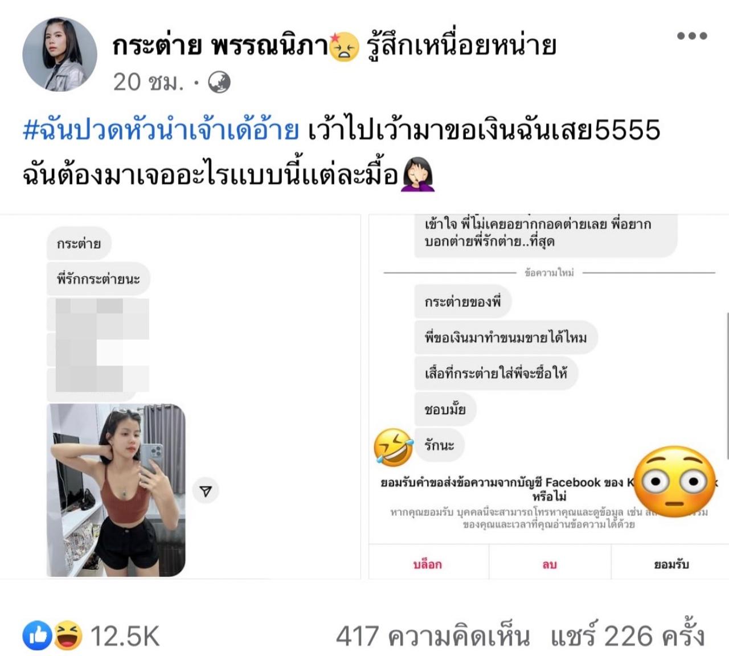The width and height of the screenshot is (729, 656).
Task: Click the 20 ชม. post timestamp
Action: [149, 83]
